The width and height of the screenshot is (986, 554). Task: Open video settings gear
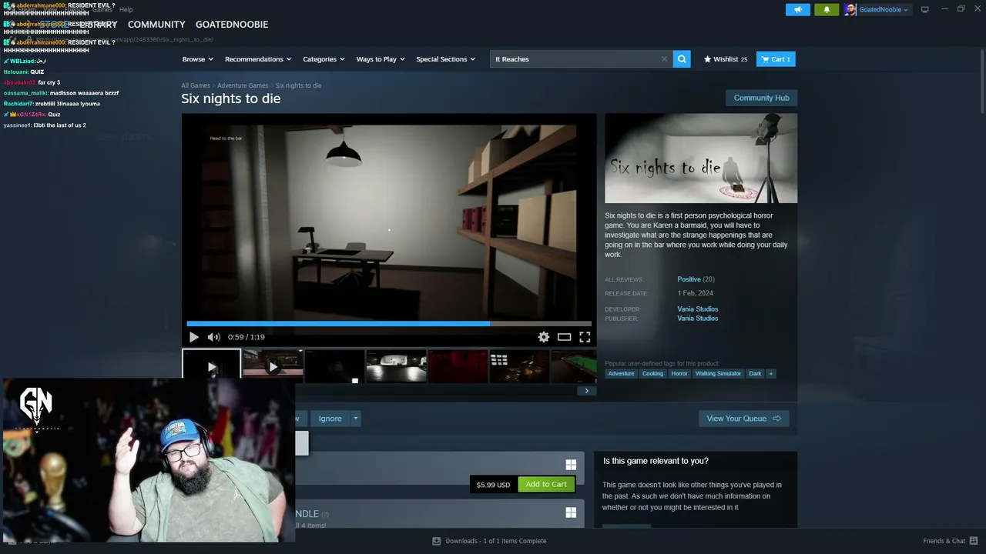coord(544,337)
